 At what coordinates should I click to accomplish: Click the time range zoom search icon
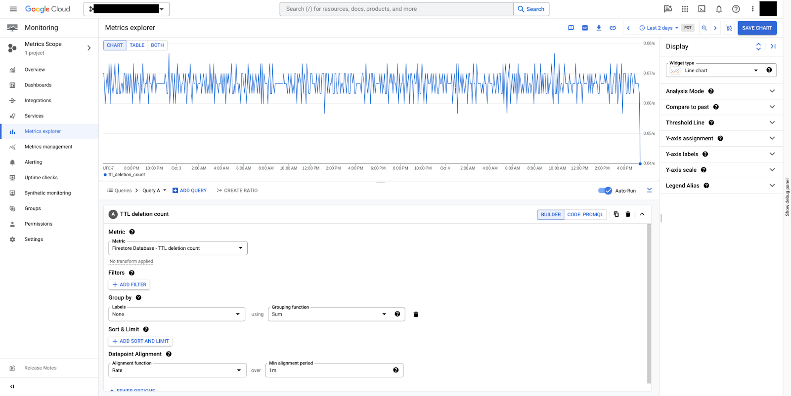tap(704, 28)
